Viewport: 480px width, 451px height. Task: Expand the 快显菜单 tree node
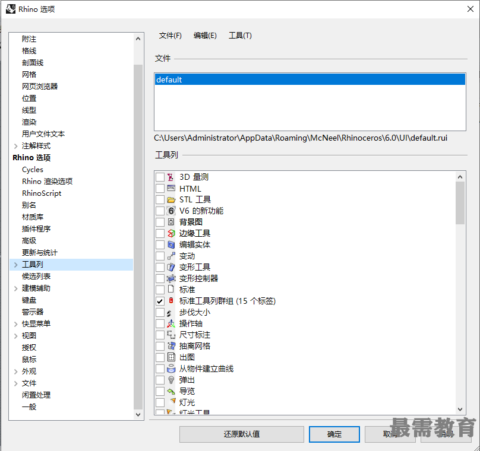16,324
